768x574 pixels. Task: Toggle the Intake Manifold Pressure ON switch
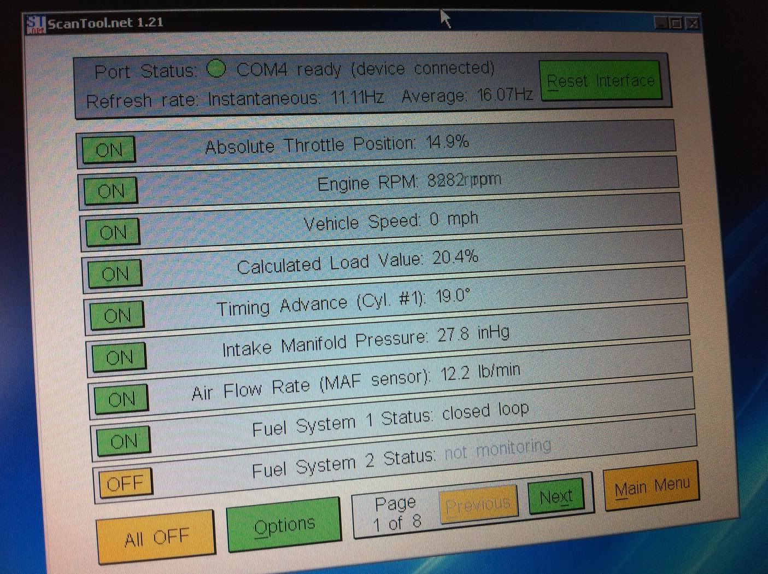coord(120,358)
